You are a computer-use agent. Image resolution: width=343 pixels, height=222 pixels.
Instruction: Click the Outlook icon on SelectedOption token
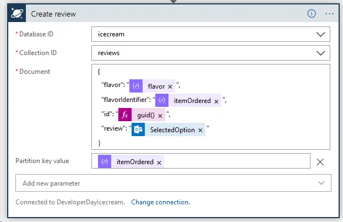click(138, 129)
